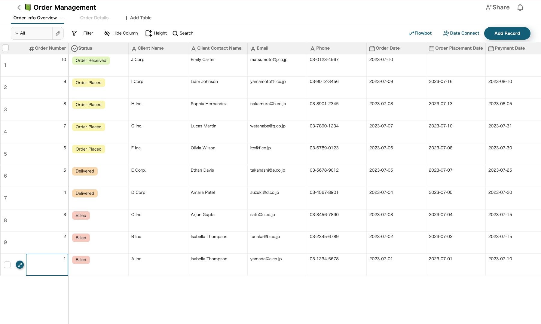Toggle the select-all checkbox in header

pos(5,48)
